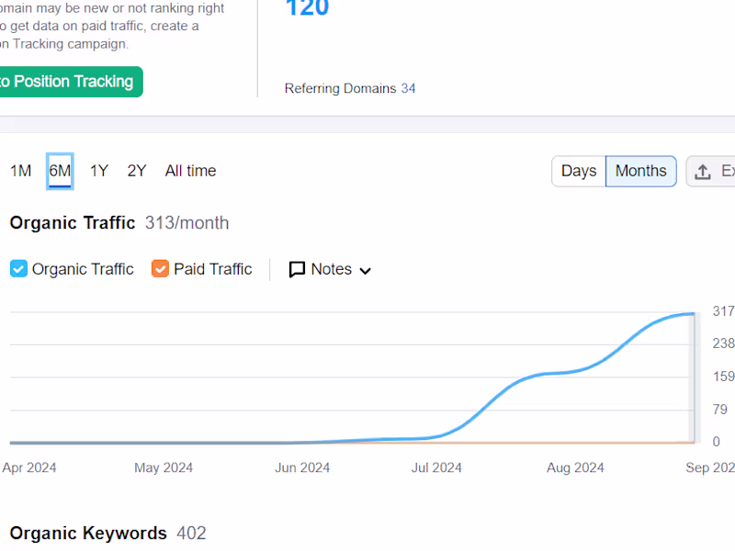This screenshot has height=551, width=735.
Task: Select the 6M time range tab
Action: [60, 171]
